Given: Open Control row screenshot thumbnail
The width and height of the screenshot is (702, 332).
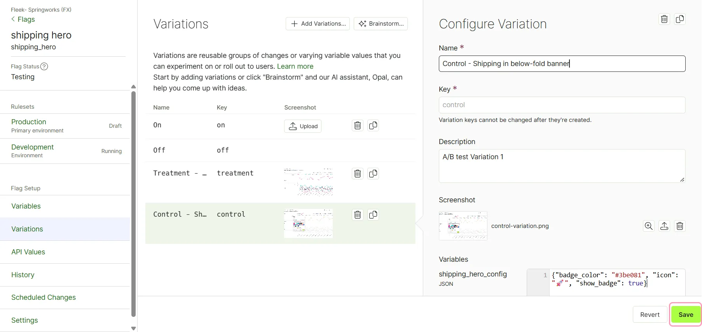Looking at the screenshot, I should pos(308,223).
